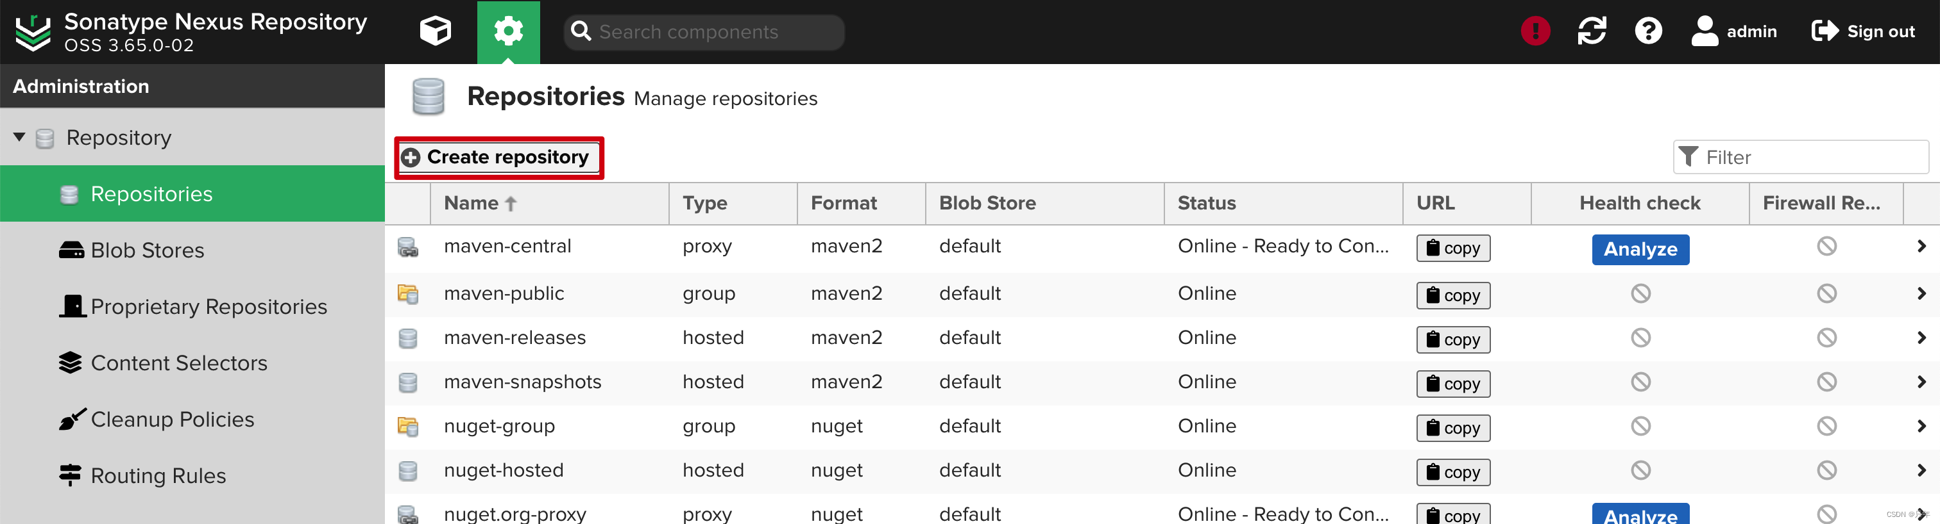Click nuget-hosted database icon
The width and height of the screenshot is (1940, 524).
point(407,471)
